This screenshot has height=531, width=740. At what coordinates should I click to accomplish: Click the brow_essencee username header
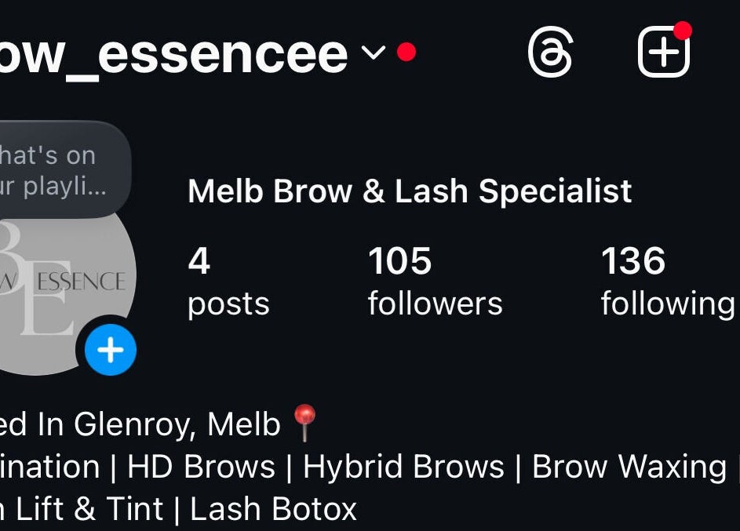coord(173,56)
